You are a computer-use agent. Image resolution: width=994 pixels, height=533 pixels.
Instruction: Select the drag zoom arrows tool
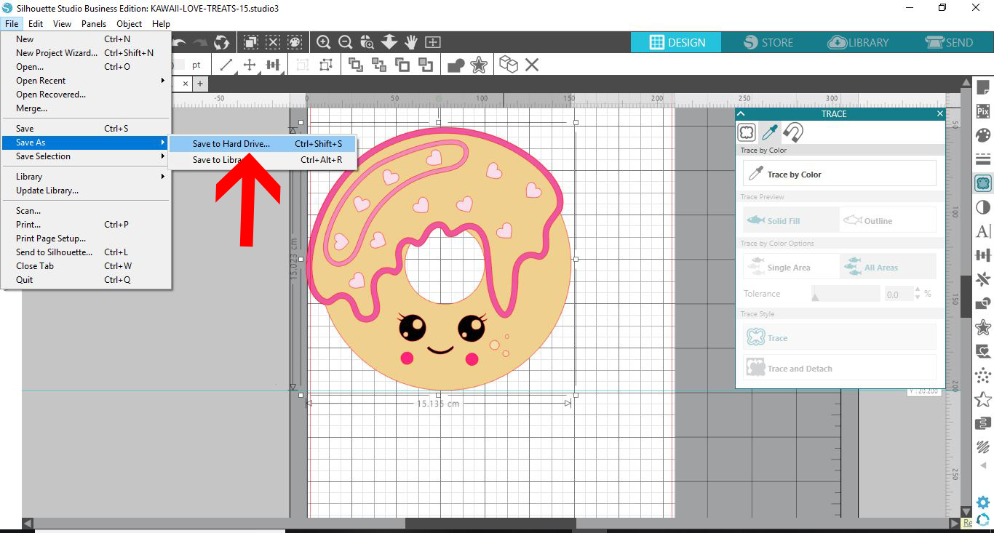coord(389,42)
